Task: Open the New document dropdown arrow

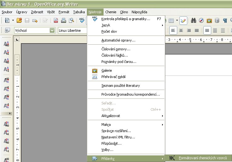Action: point(13,20)
